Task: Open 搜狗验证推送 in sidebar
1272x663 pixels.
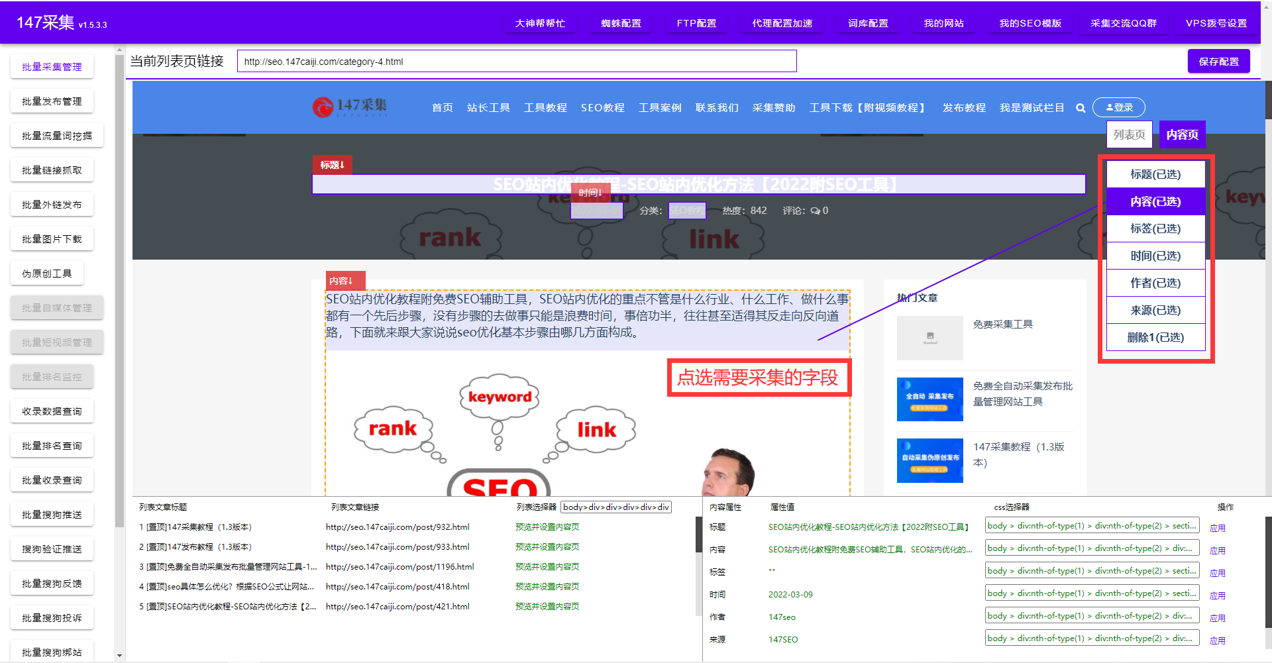Action: click(52, 549)
